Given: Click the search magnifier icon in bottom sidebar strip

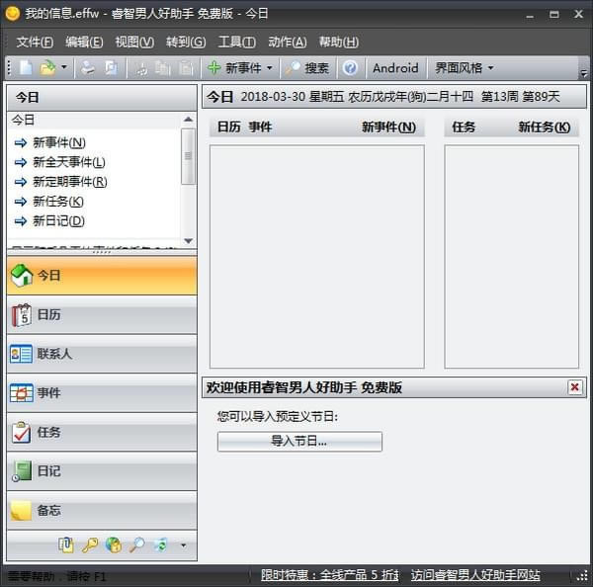Looking at the screenshot, I should tap(137, 545).
